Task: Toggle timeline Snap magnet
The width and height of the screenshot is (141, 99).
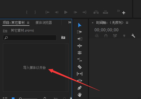Action: [106, 36]
